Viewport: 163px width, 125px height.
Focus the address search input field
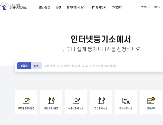tap(103, 66)
